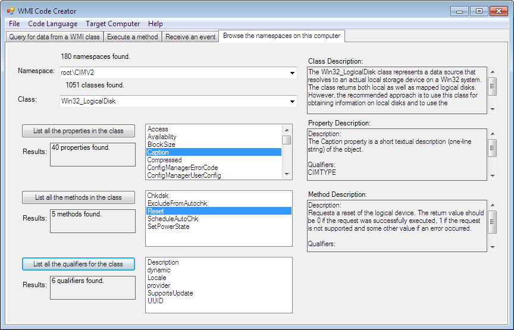Select the Compressed property

[x=164, y=160]
